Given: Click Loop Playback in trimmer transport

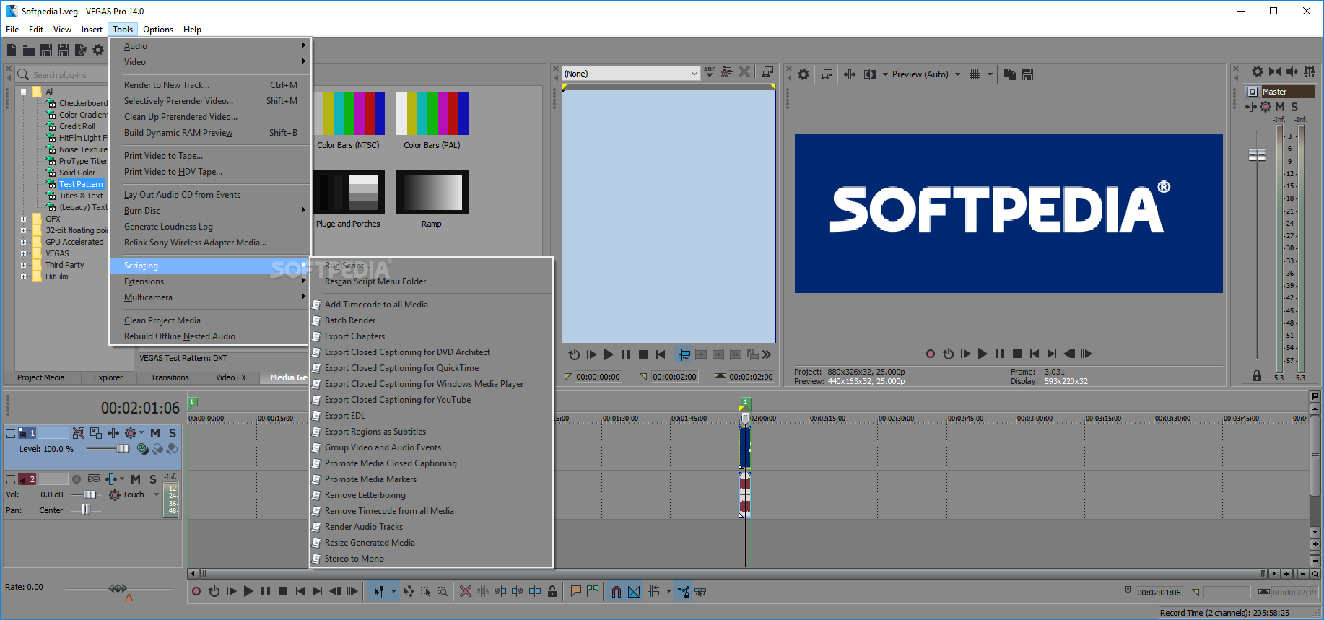Looking at the screenshot, I should pyautogui.click(x=574, y=354).
